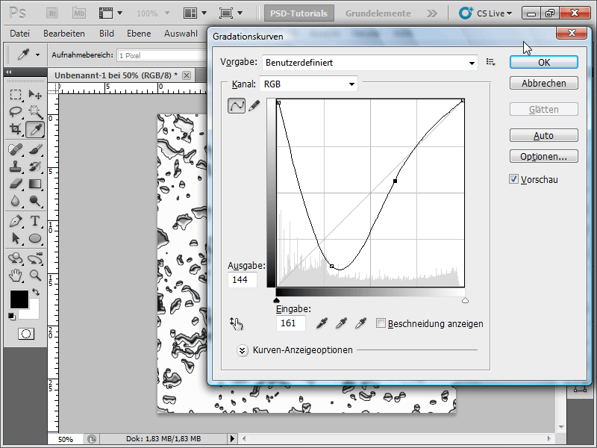The height and width of the screenshot is (448, 597).
Task: Select the History Brush tool
Action: pyautogui.click(x=35, y=167)
